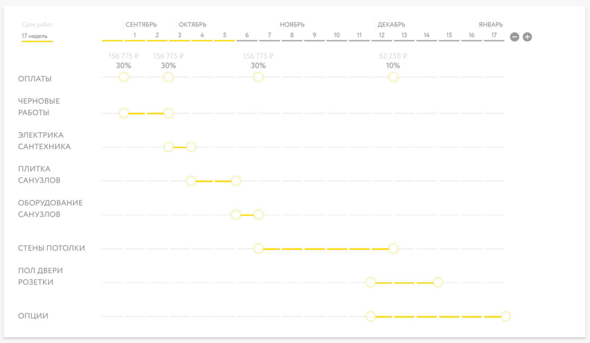Click end handle of Опции bar
Screen dimensions: 590x343
505,316
